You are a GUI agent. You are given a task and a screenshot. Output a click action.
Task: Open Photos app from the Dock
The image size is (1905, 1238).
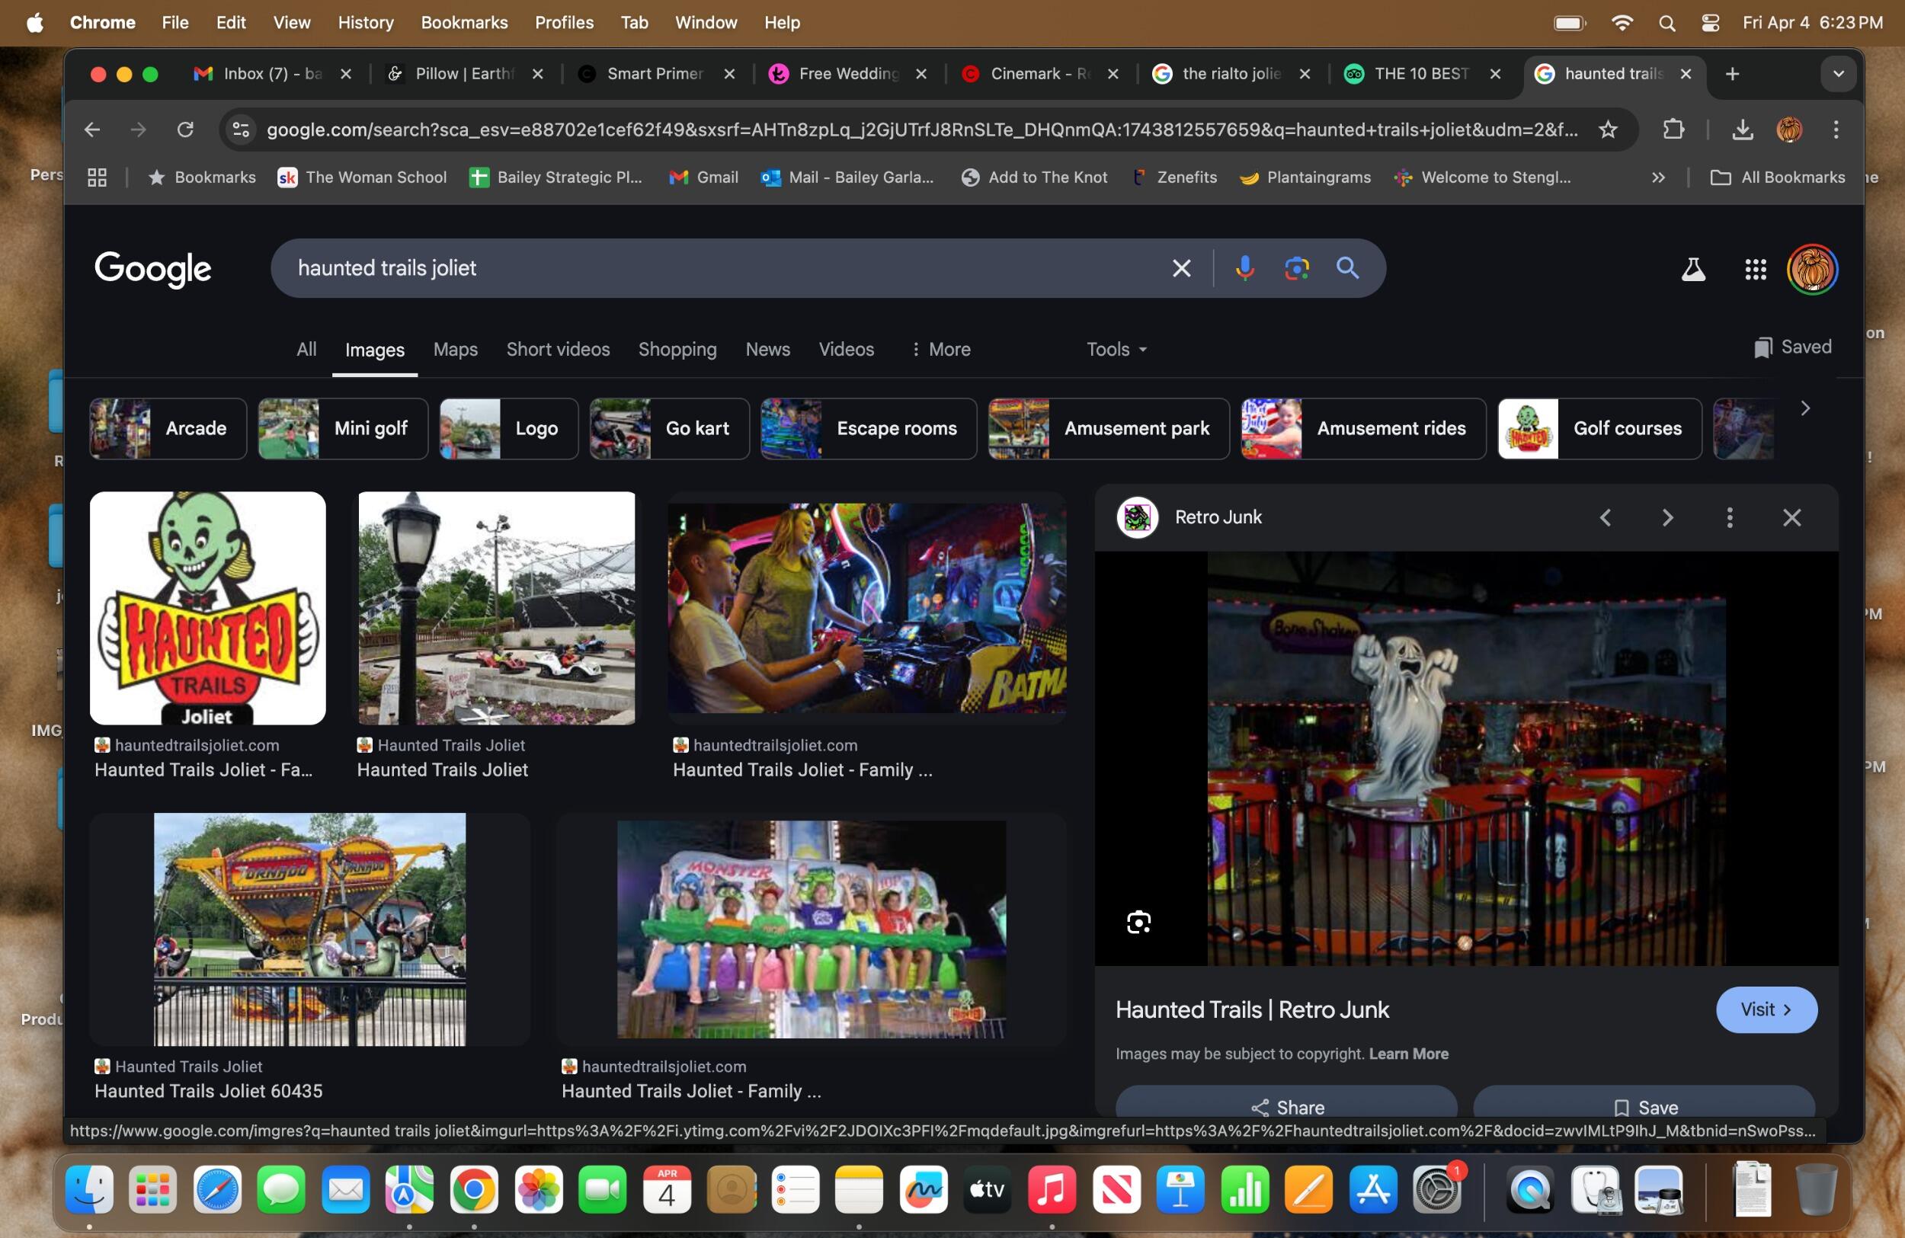click(539, 1189)
